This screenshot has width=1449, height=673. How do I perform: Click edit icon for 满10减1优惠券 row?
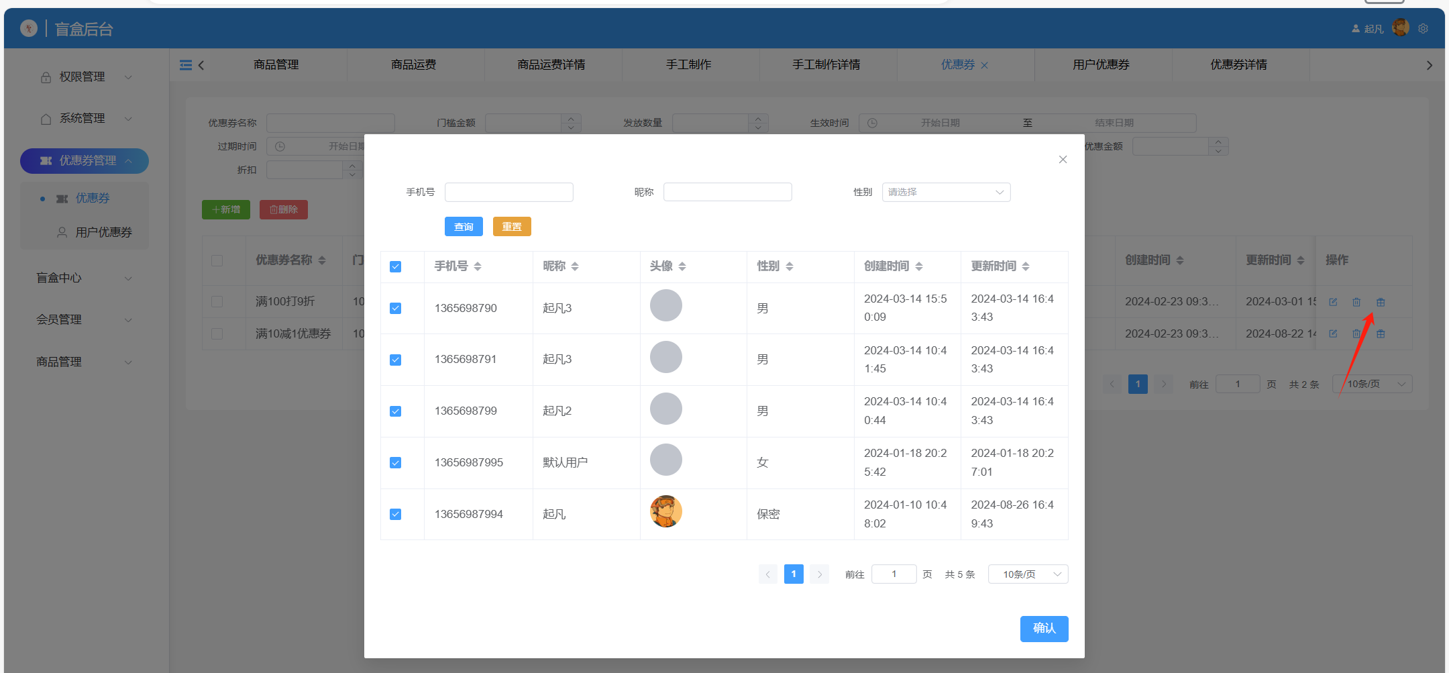pos(1333,333)
